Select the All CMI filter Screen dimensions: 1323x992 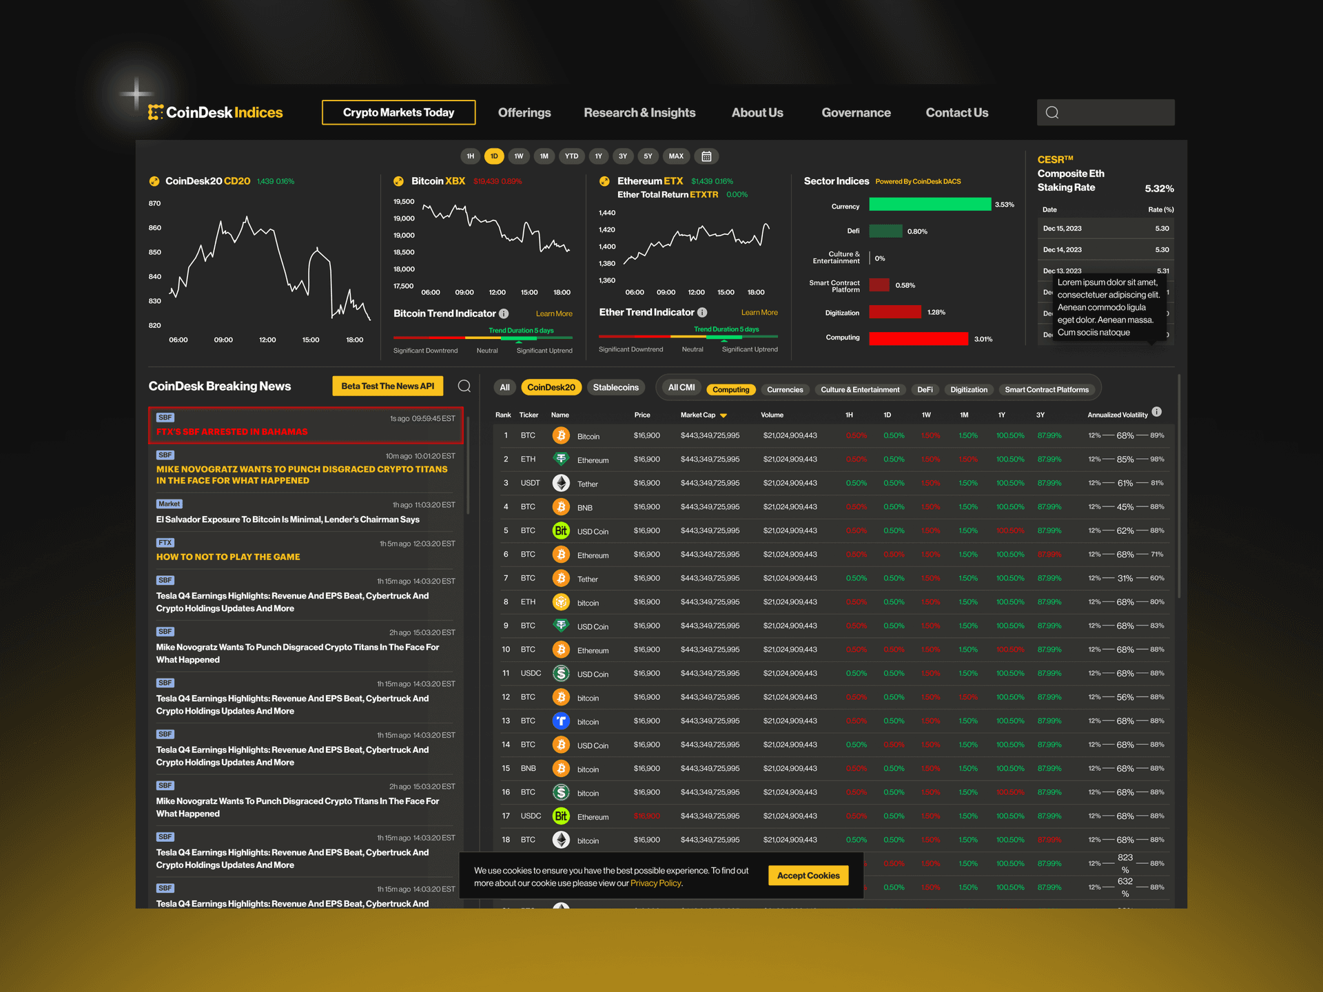tap(681, 387)
